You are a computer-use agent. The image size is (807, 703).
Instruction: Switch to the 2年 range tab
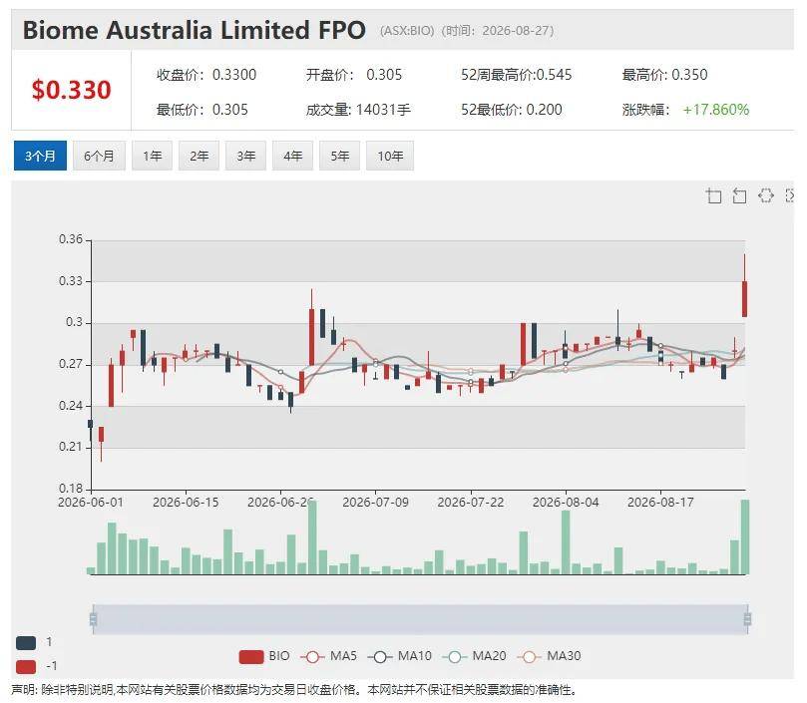[x=199, y=156]
